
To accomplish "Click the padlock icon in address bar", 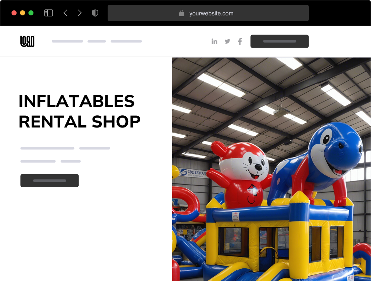I will [x=181, y=13].
